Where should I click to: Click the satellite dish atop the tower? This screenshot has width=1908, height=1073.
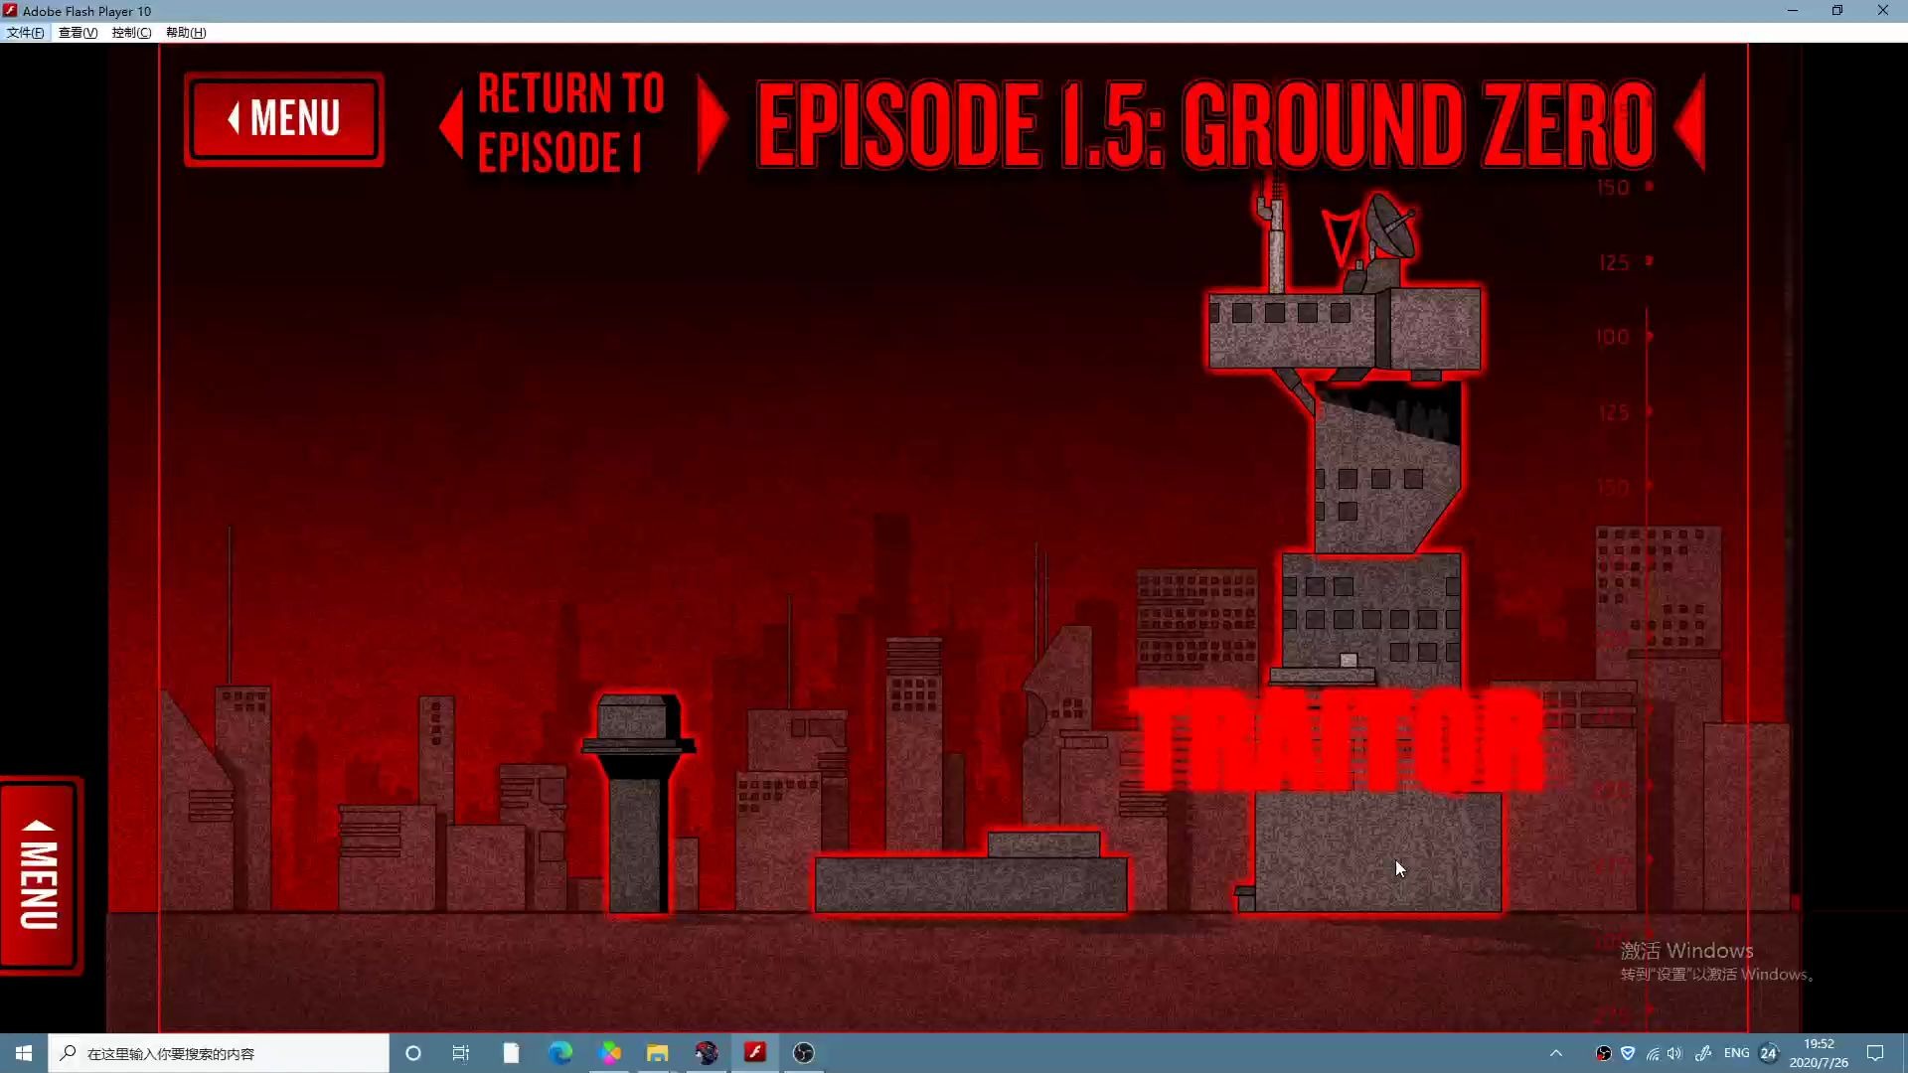point(1390,228)
